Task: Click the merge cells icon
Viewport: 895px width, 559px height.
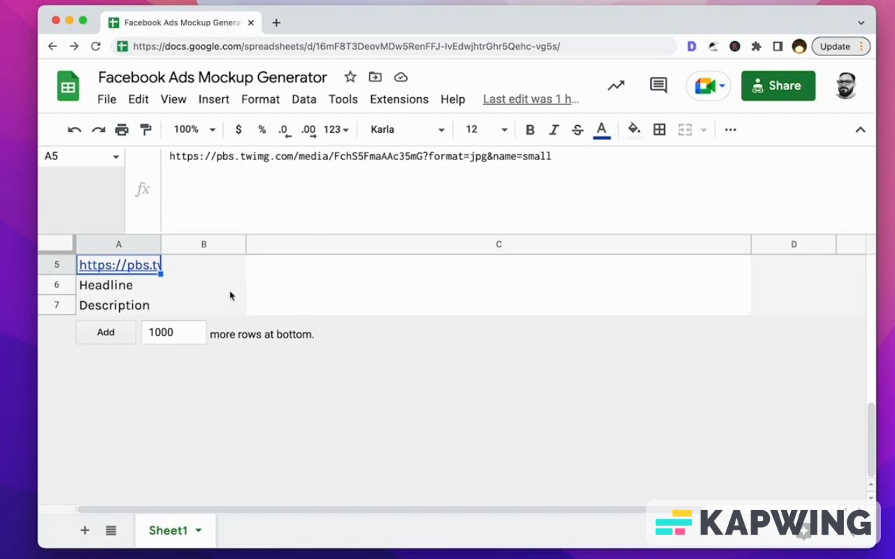Action: (685, 129)
